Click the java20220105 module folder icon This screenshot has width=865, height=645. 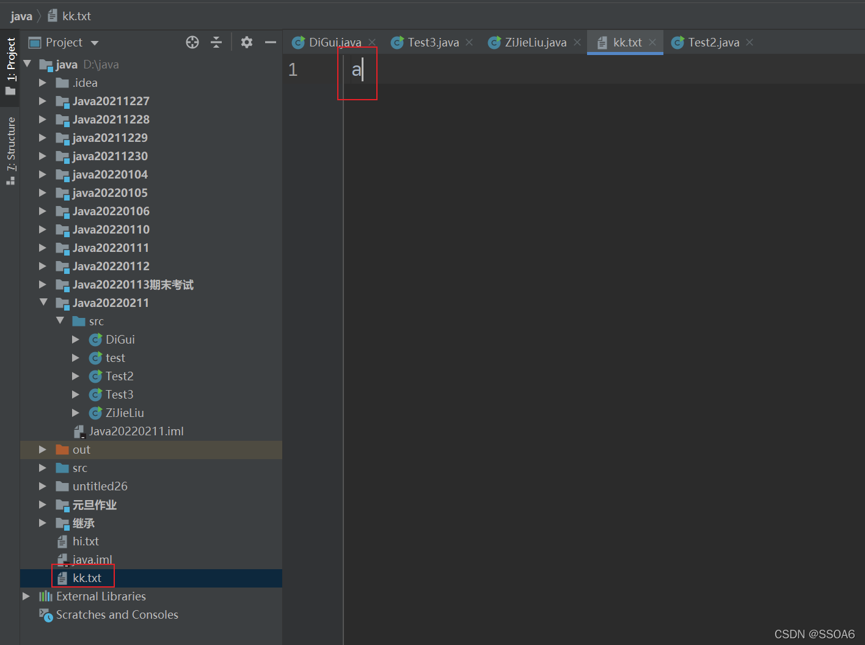point(62,193)
